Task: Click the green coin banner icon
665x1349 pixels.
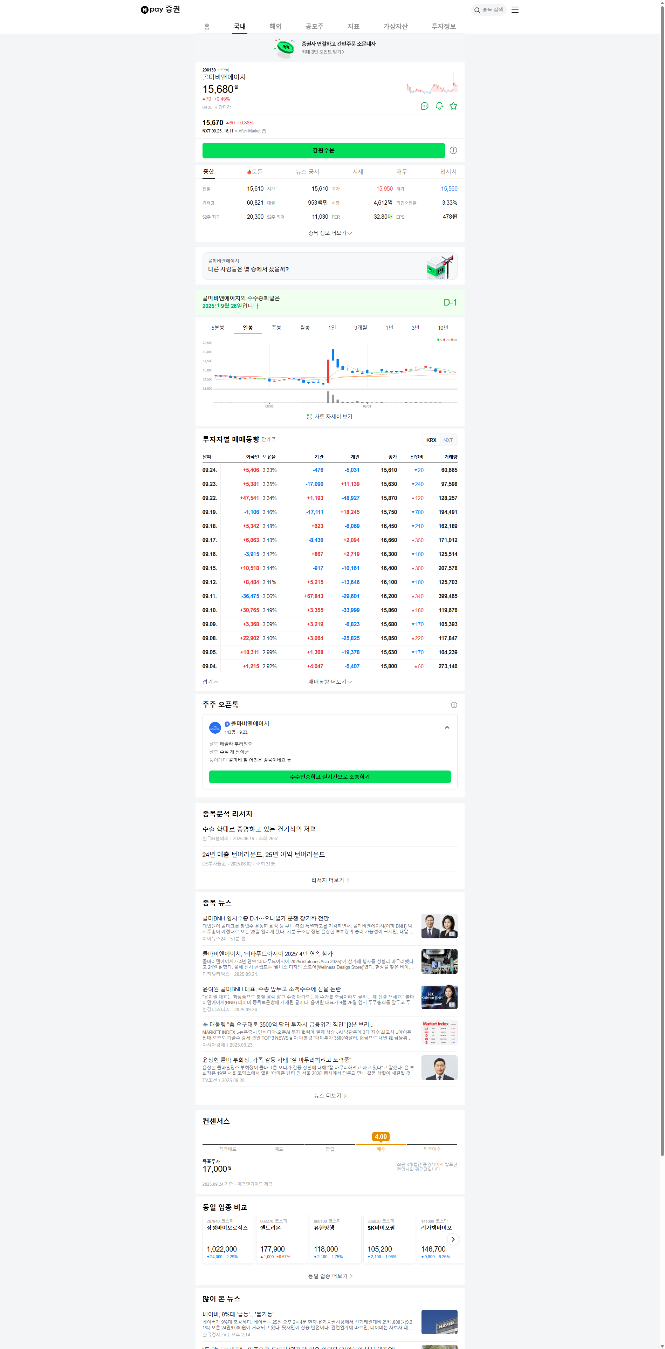Action: coord(285,48)
